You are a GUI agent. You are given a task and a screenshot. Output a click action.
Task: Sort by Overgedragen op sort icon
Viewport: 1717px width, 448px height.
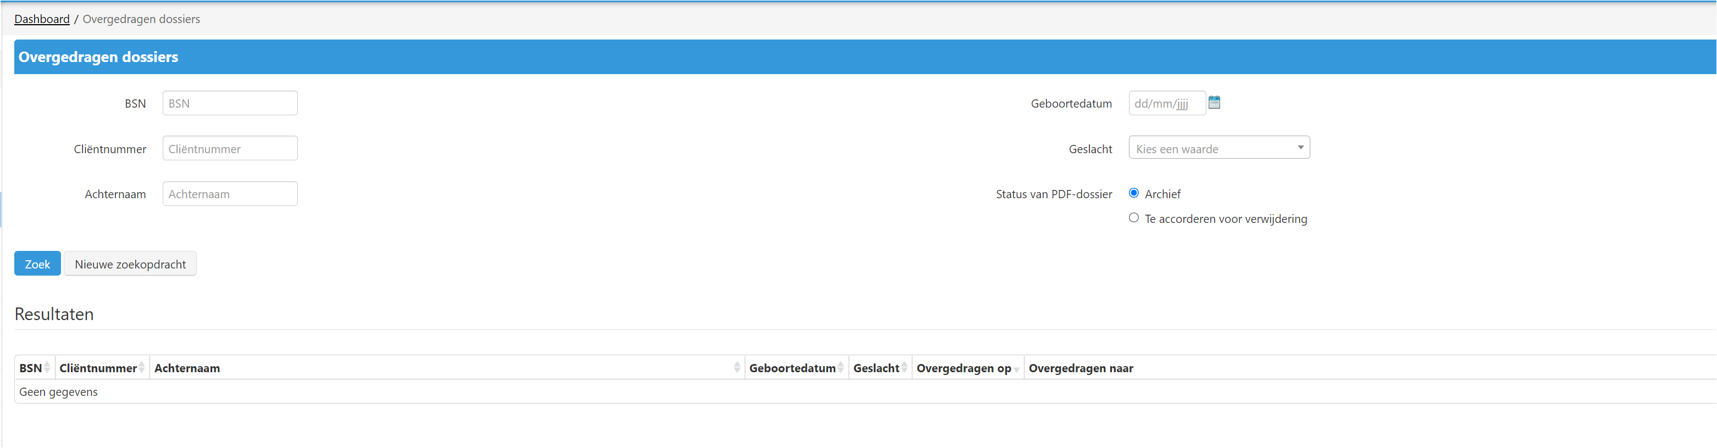(1016, 369)
